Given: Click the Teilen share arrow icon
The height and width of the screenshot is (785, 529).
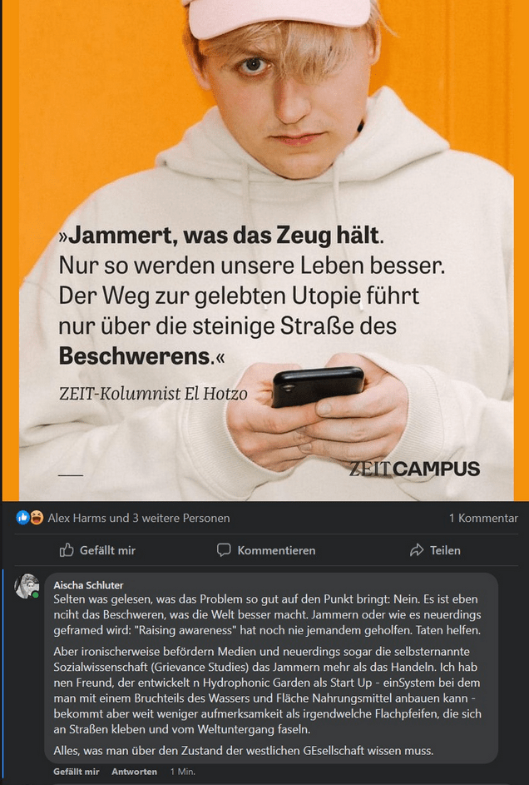Looking at the screenshot, I should point(417,550).
